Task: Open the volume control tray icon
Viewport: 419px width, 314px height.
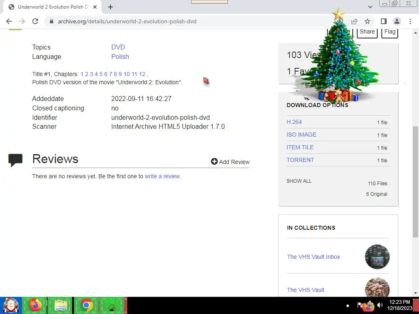Action: [x=380, y=305]
